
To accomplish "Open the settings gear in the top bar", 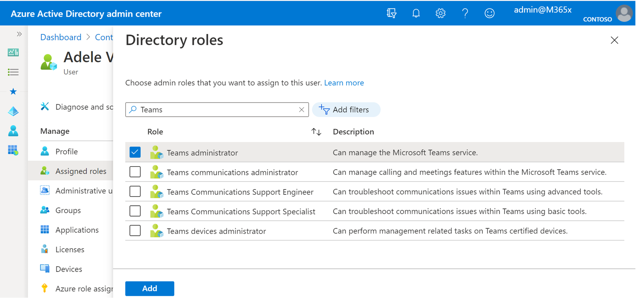I will tap(440, 13).
